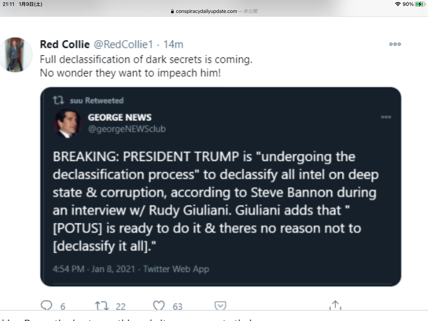Click the Red Collie display name

pyautogui.click(x=65, y=44)
